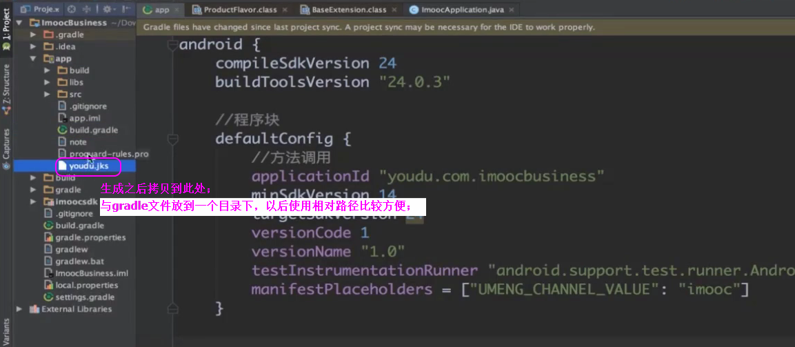Click the Scroll from Source target icon
Screen dimensions: 795x347
tap(72, 9)
